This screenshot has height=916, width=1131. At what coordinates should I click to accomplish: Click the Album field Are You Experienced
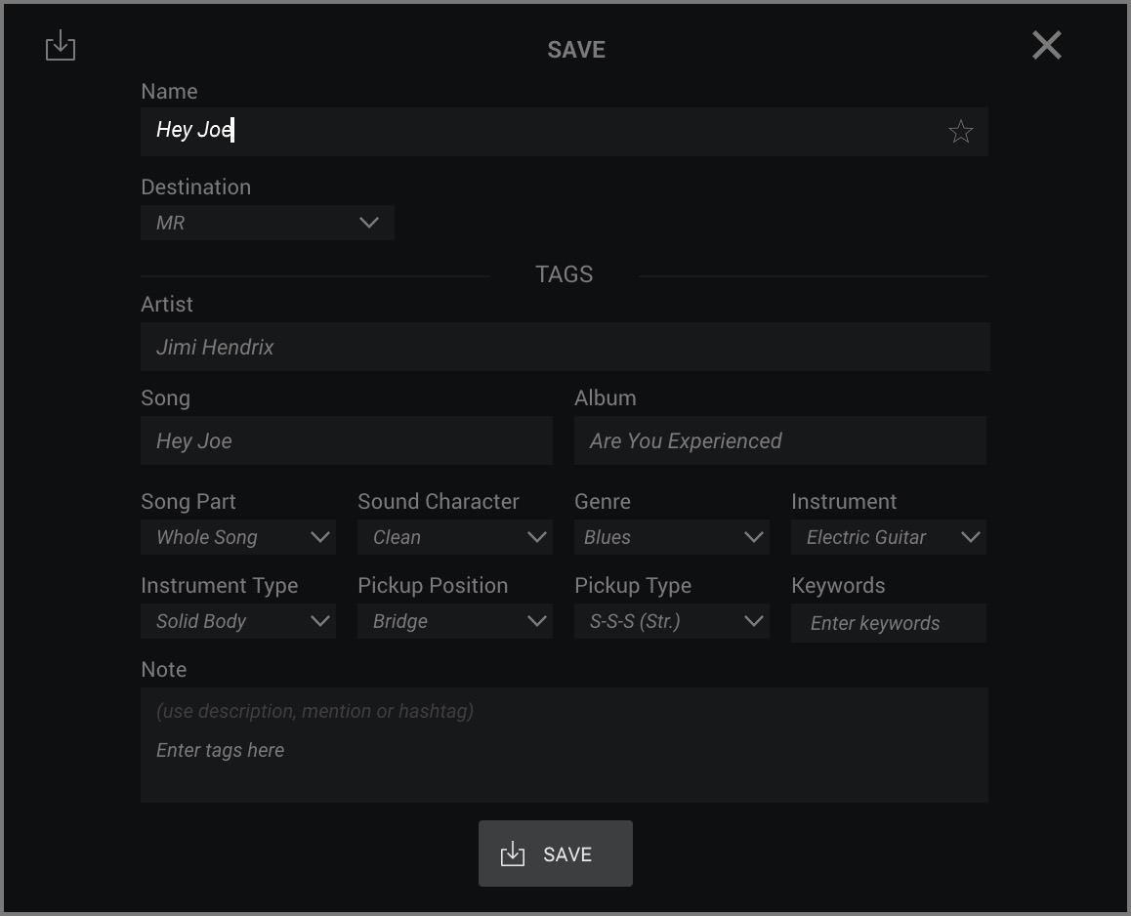[x=779, y=440]
